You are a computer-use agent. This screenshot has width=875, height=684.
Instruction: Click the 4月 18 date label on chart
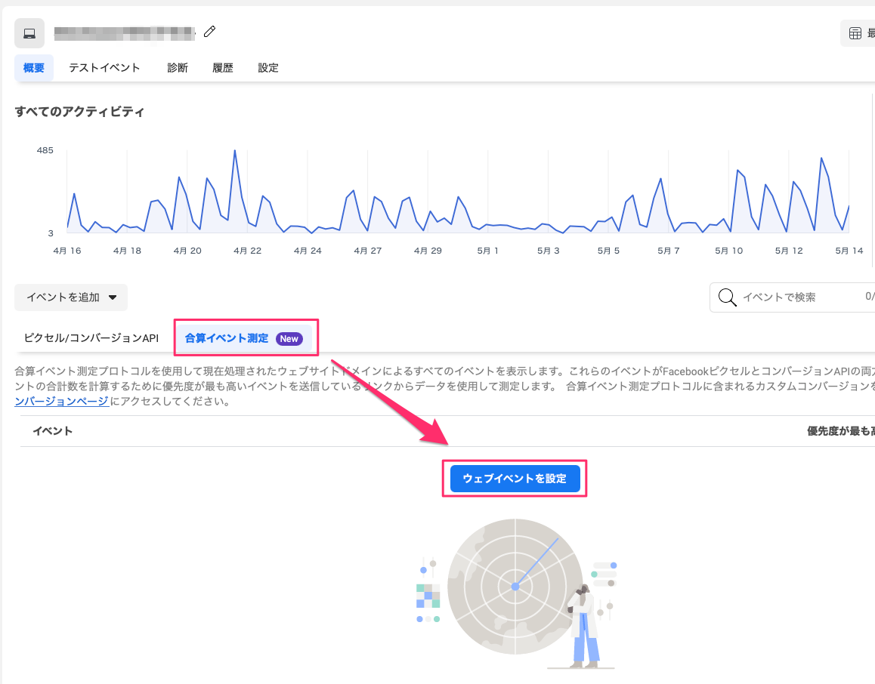(x=127, y=251)
